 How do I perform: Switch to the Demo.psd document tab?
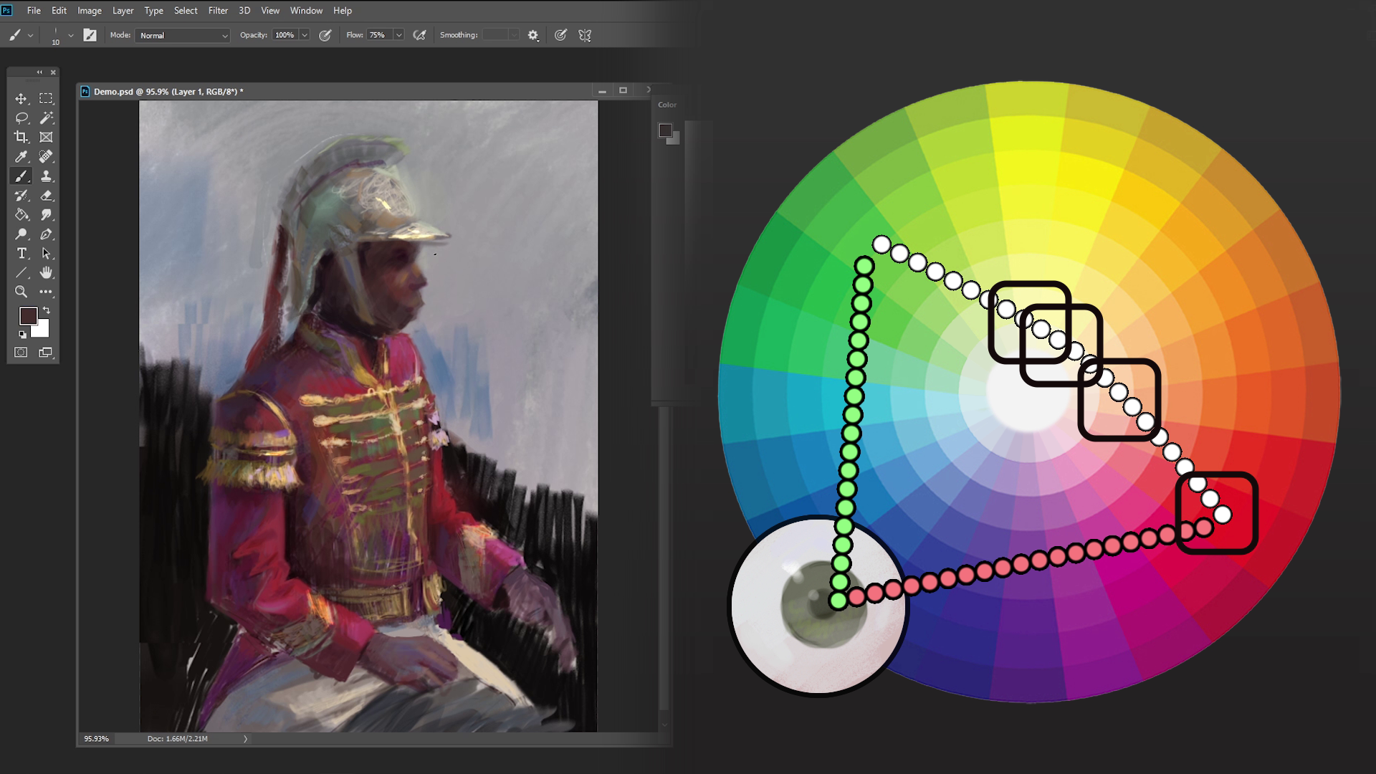click(x=165, y=91)
